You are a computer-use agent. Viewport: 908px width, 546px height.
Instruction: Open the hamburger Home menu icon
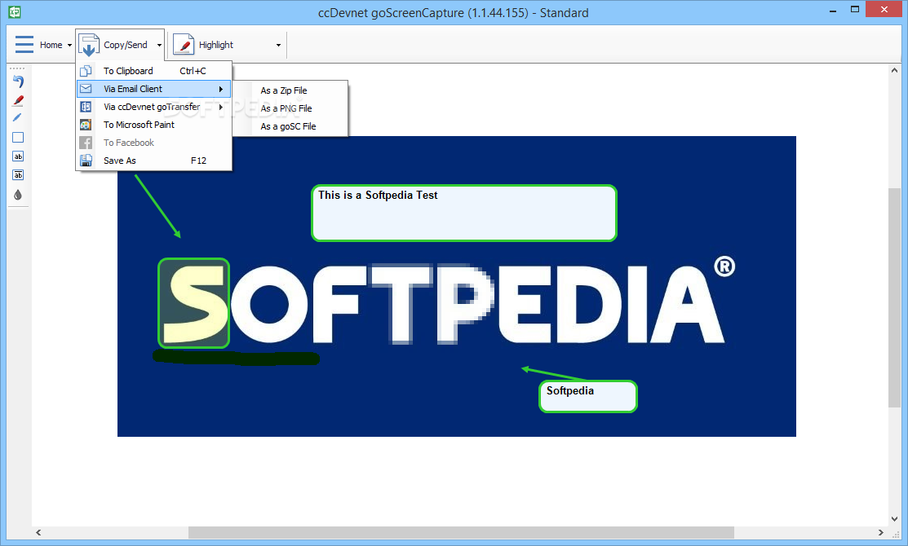tap(24, 45)
